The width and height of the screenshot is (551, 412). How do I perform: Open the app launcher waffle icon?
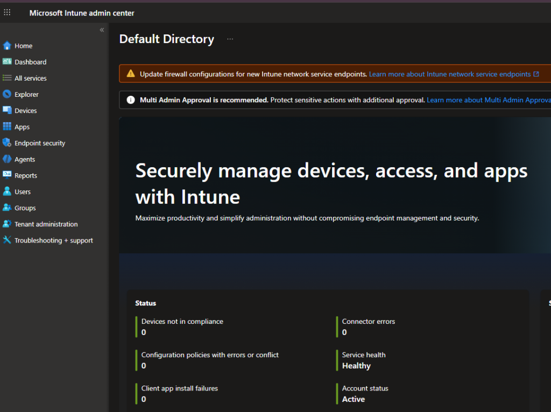click(x=7, y=13)
